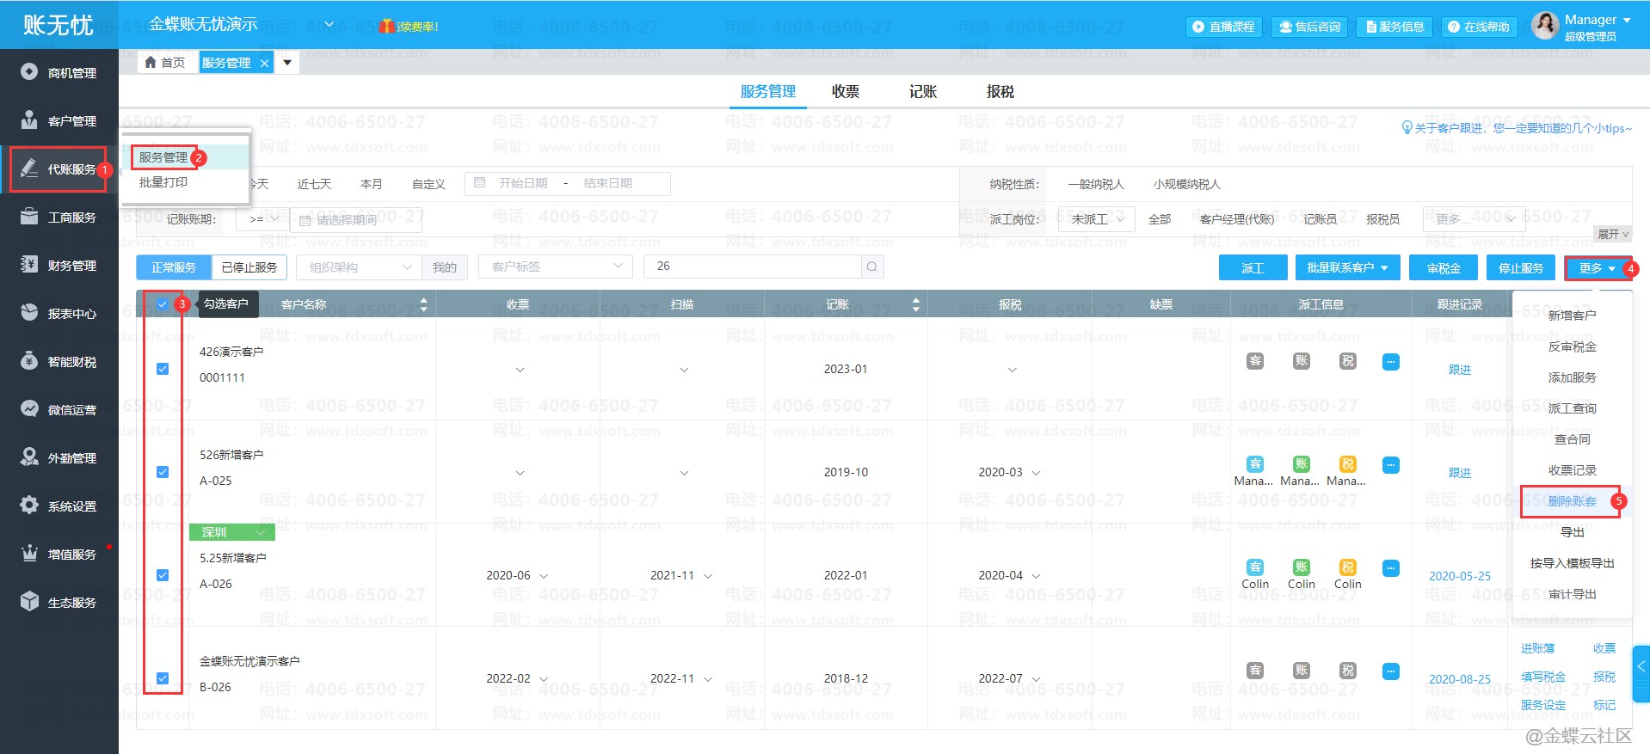Open 系统设置 gear in sidebar
This screenshot has width=1650, height=754.
pyautogui.click(x=29, y=506)
